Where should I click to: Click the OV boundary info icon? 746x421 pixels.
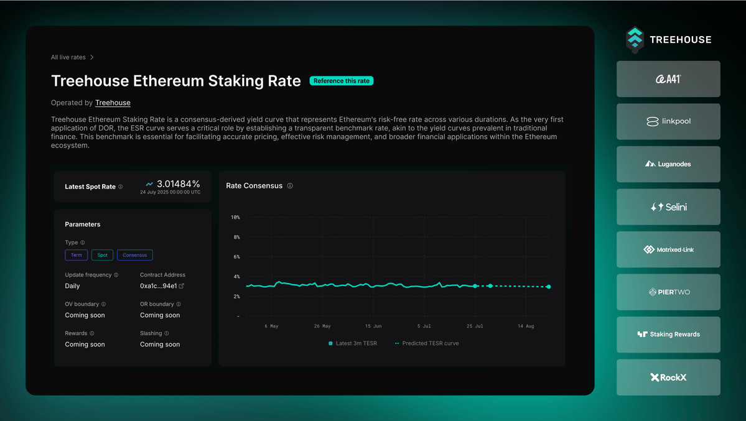pyautogui.click(x=104, y=304)
